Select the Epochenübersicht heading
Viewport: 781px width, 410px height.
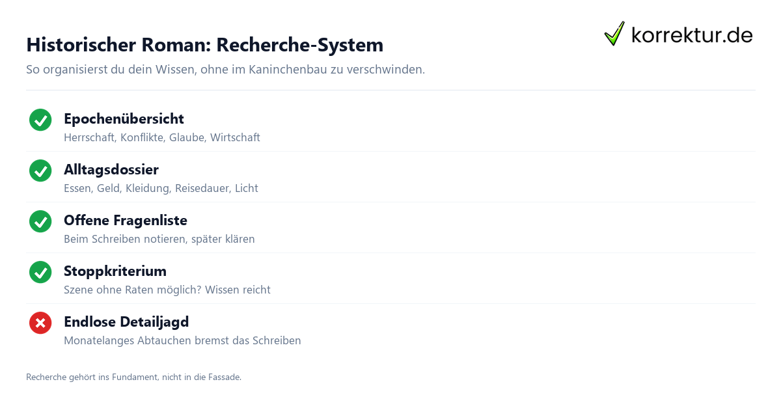pyautogui.click(x=124, y=119)
